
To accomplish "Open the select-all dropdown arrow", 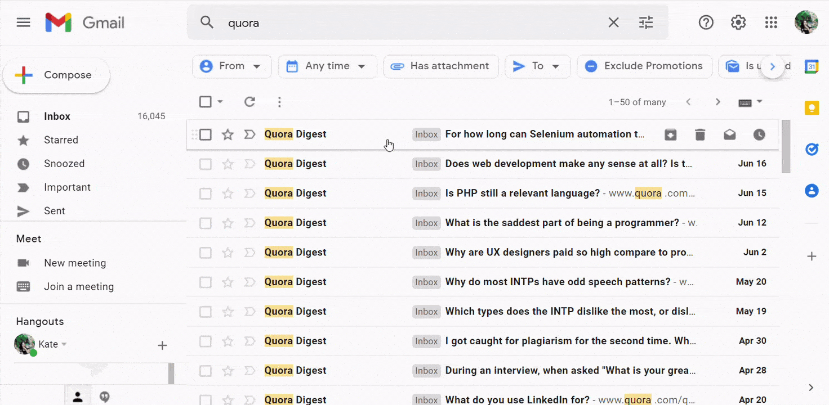I will point(220,102).
